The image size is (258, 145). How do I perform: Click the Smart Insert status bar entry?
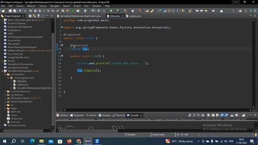pyautogui.click(x=158, y=135)
